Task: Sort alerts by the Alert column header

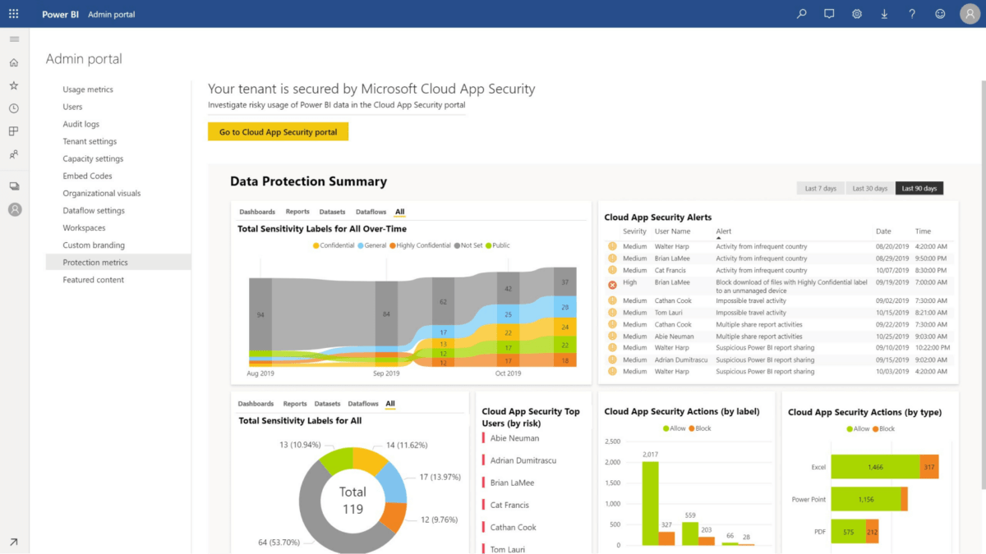Action: (723, 231)
